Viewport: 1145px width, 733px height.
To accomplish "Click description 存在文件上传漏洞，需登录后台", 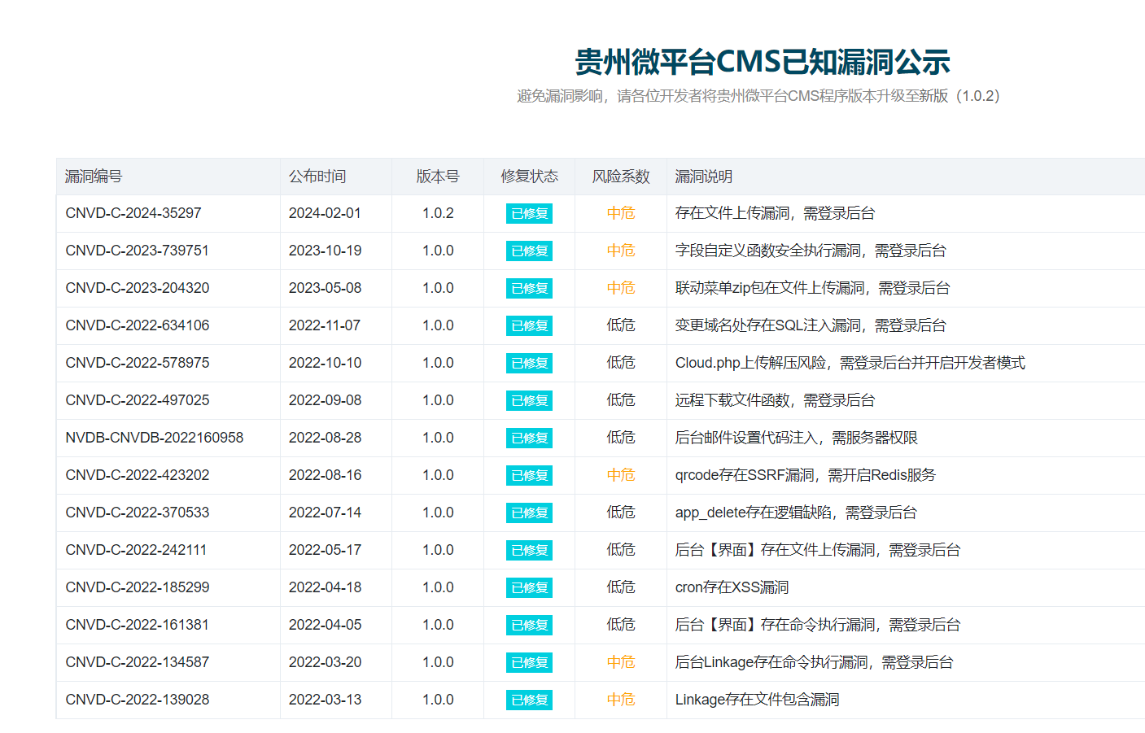I will click(x=775, y=213).
